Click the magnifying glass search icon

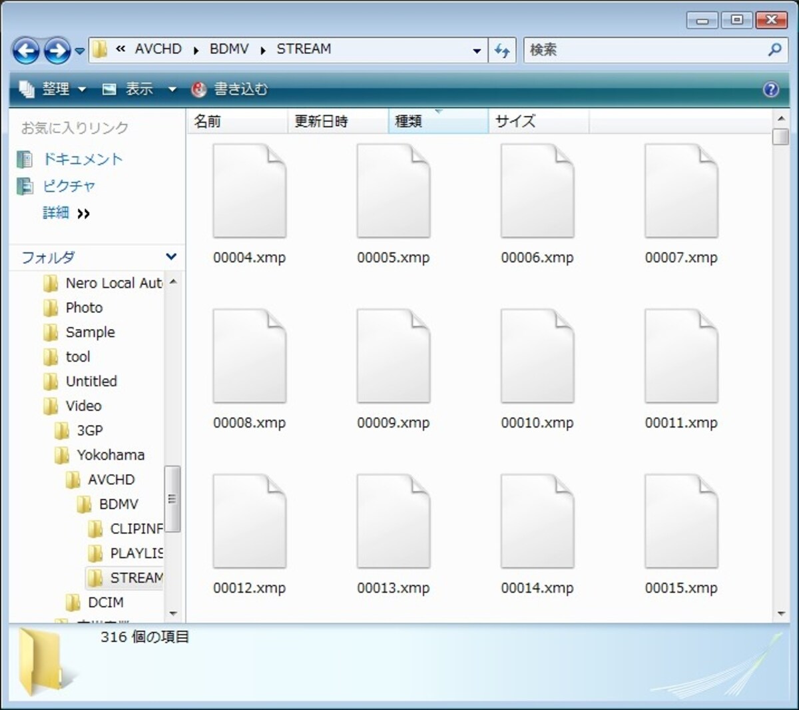774,50
